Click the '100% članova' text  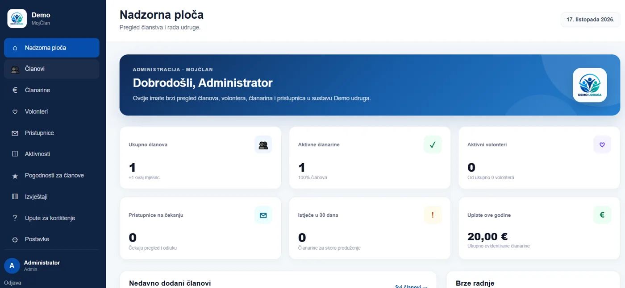click(312, 177)
